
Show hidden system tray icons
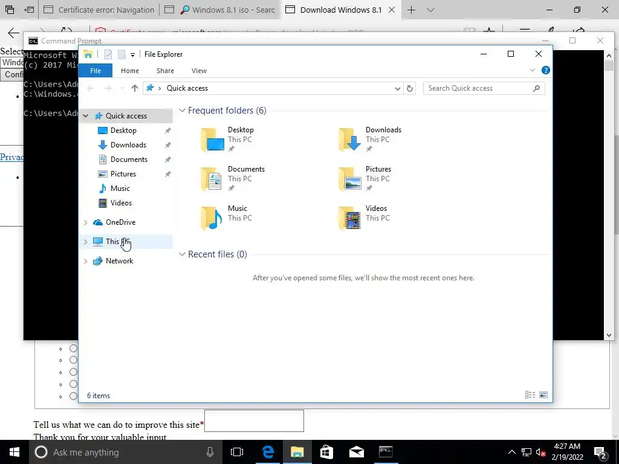coord(511,452)
